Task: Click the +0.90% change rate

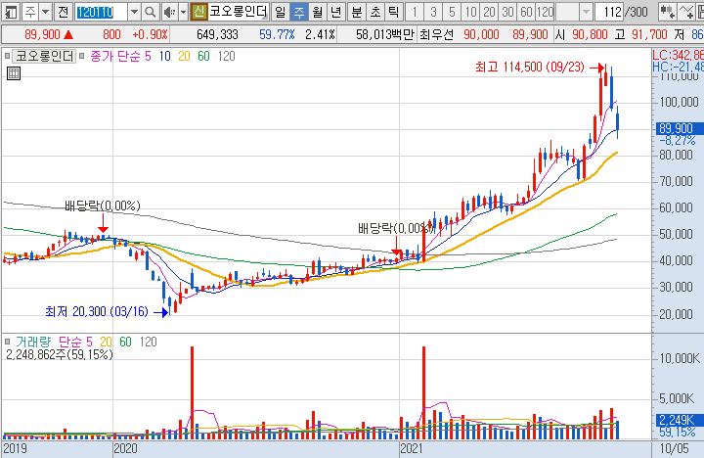Action: pos(150,34)
